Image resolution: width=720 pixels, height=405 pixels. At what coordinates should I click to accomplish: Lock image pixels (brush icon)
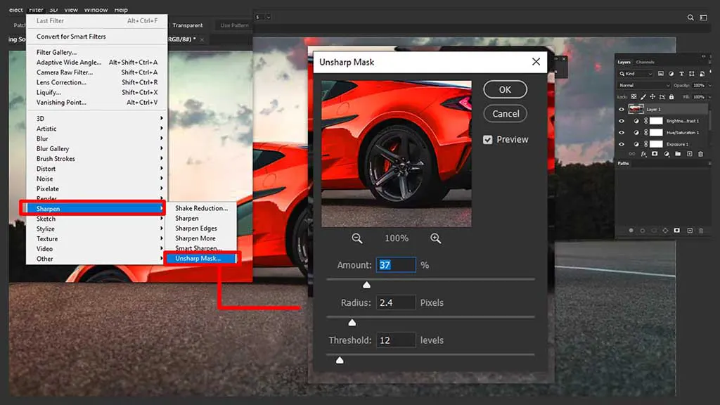[643, 97]
